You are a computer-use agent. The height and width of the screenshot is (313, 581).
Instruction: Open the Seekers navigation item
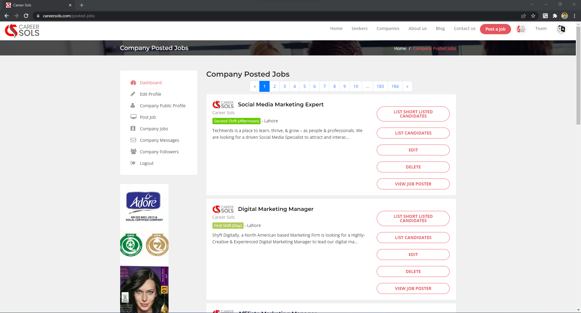[359, 28]
